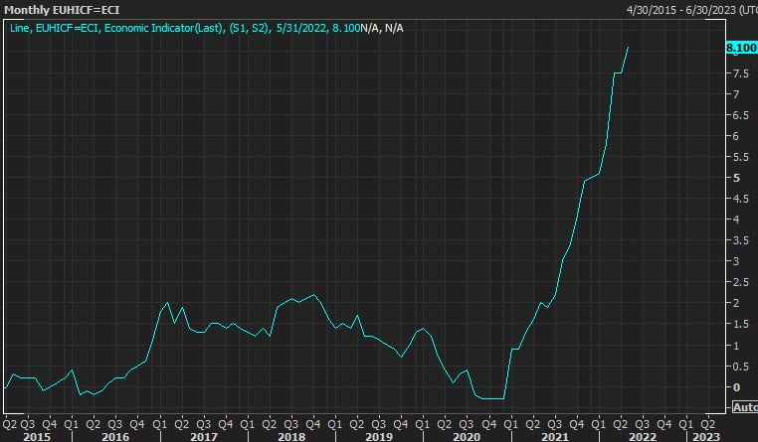Select the 2020 year on time axis
758x442 pixels.
click(467, 435)
